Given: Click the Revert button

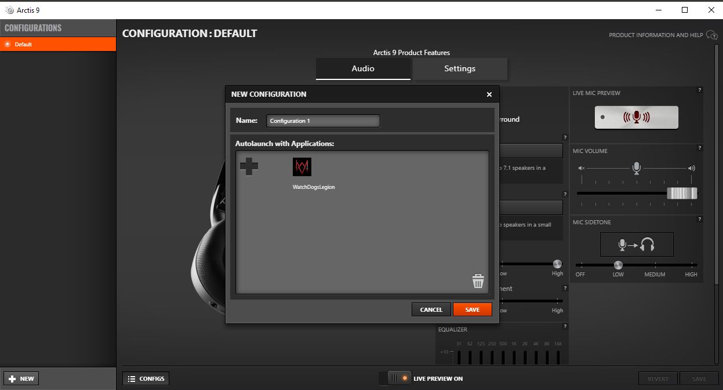Looking at the screenshot, I should pyautogui.click(x=658, y=378).
